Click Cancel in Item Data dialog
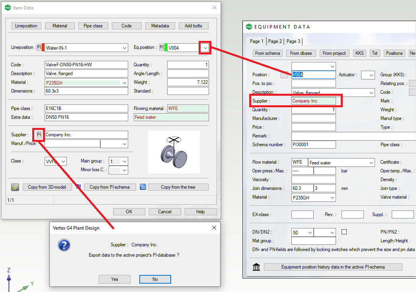The height and width of the screenshot is (292, 416). [165, 212]
